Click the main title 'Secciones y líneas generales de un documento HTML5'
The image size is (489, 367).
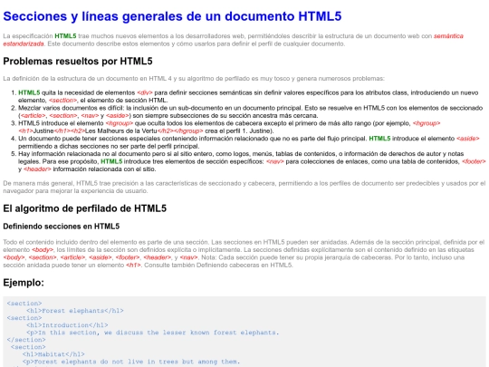[172, 16]
